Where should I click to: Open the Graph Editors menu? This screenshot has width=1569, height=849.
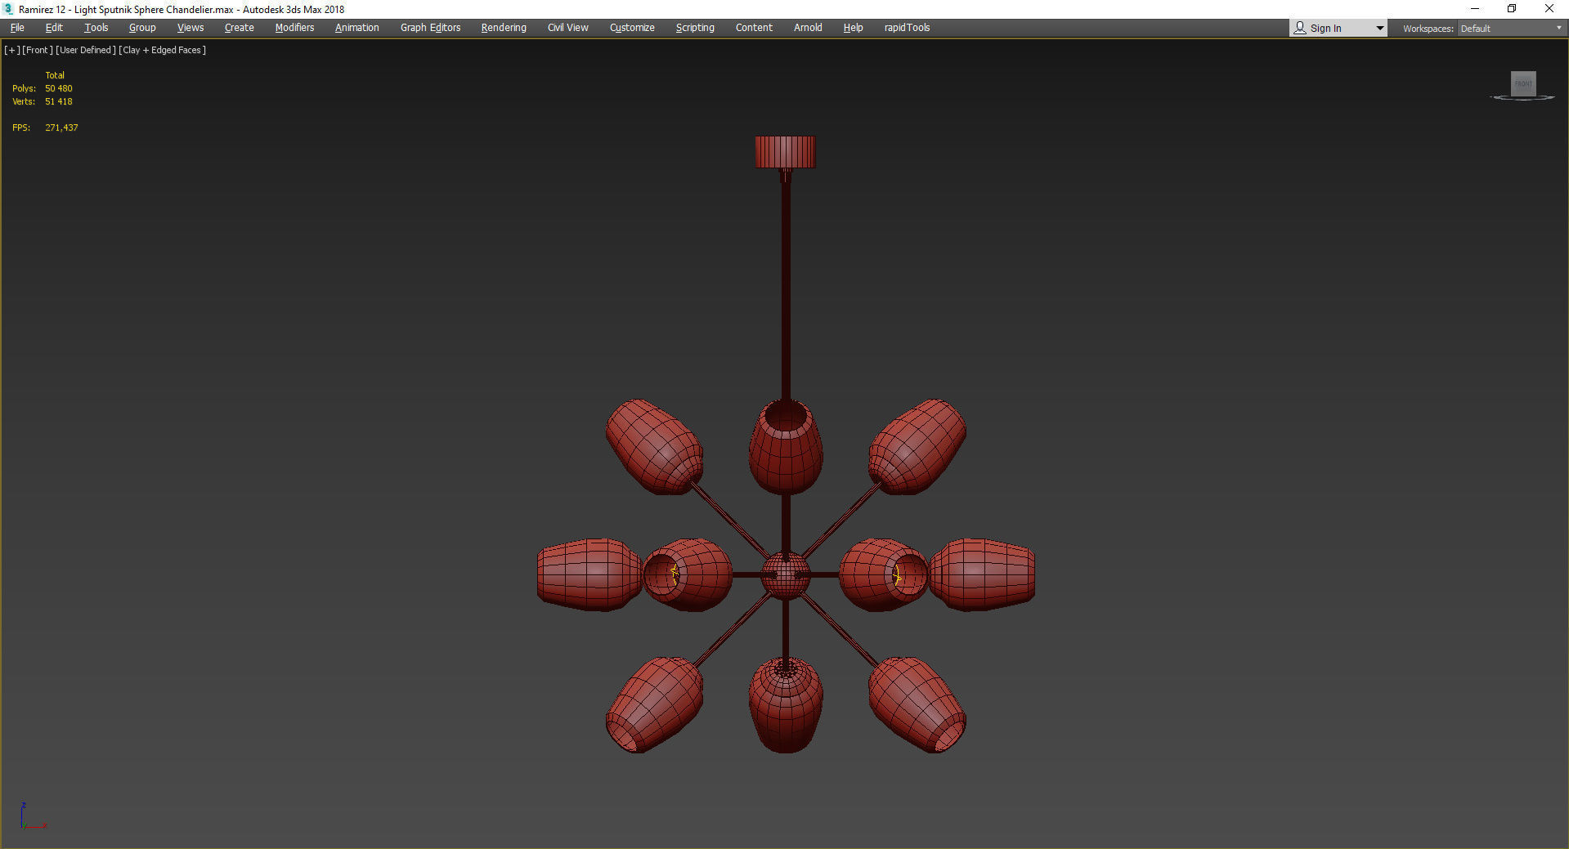(430, 28)
